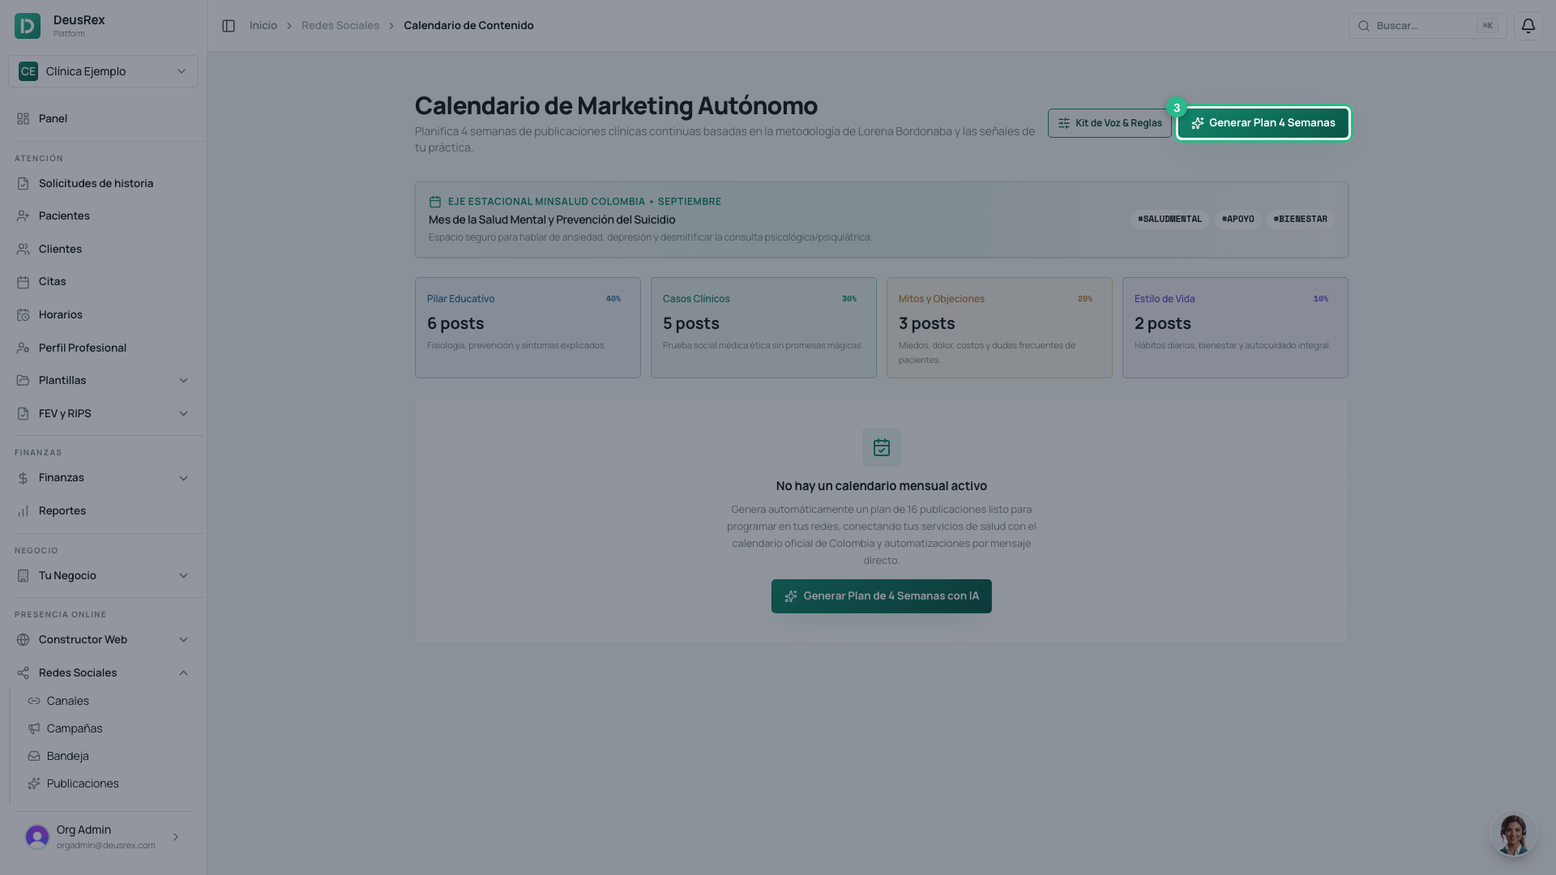Image resolution: width=1556 pixels, height=875 pixels.
Task: Collapse the Redes Sociales chevron
Action: (183, 673)
